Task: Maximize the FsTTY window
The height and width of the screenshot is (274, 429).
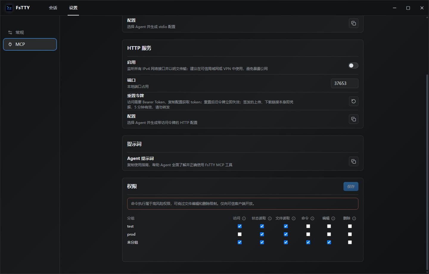Action: click(408, 8)
